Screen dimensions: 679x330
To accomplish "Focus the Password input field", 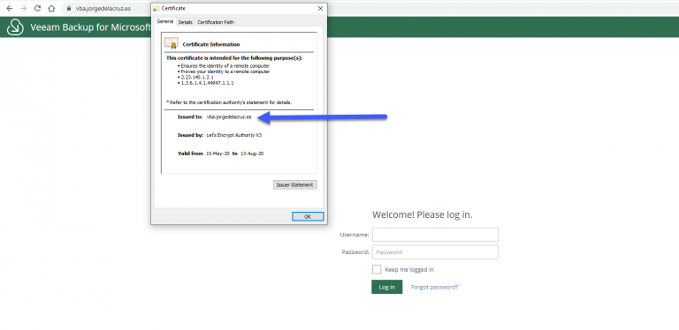I will click(435, 251).
